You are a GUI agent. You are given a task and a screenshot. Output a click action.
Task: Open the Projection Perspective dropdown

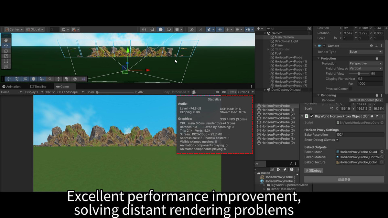click(365, 63)
